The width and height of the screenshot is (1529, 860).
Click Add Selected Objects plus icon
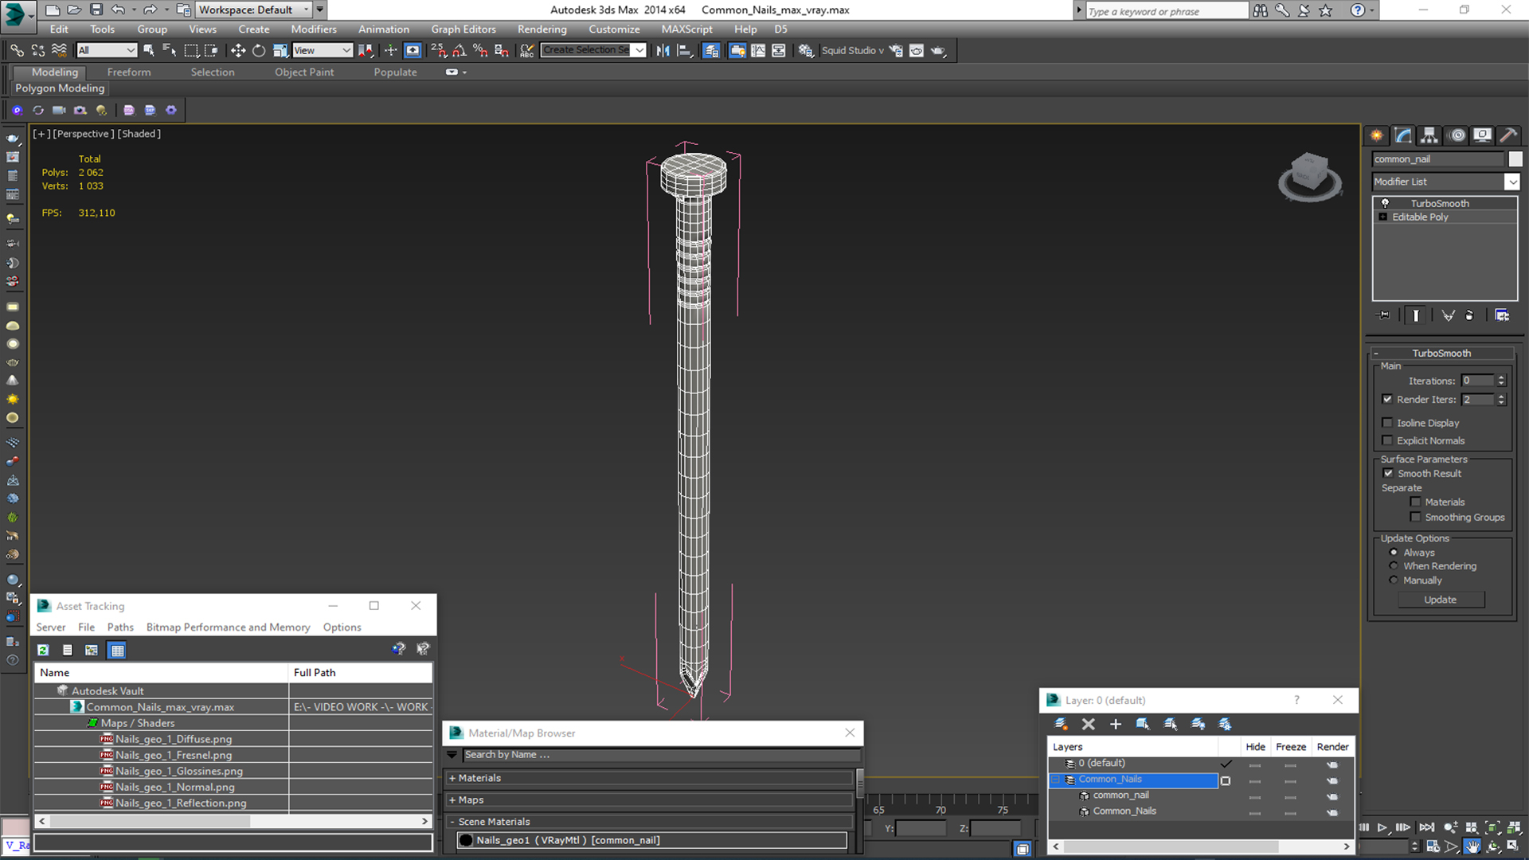[x=1115, y=724]
